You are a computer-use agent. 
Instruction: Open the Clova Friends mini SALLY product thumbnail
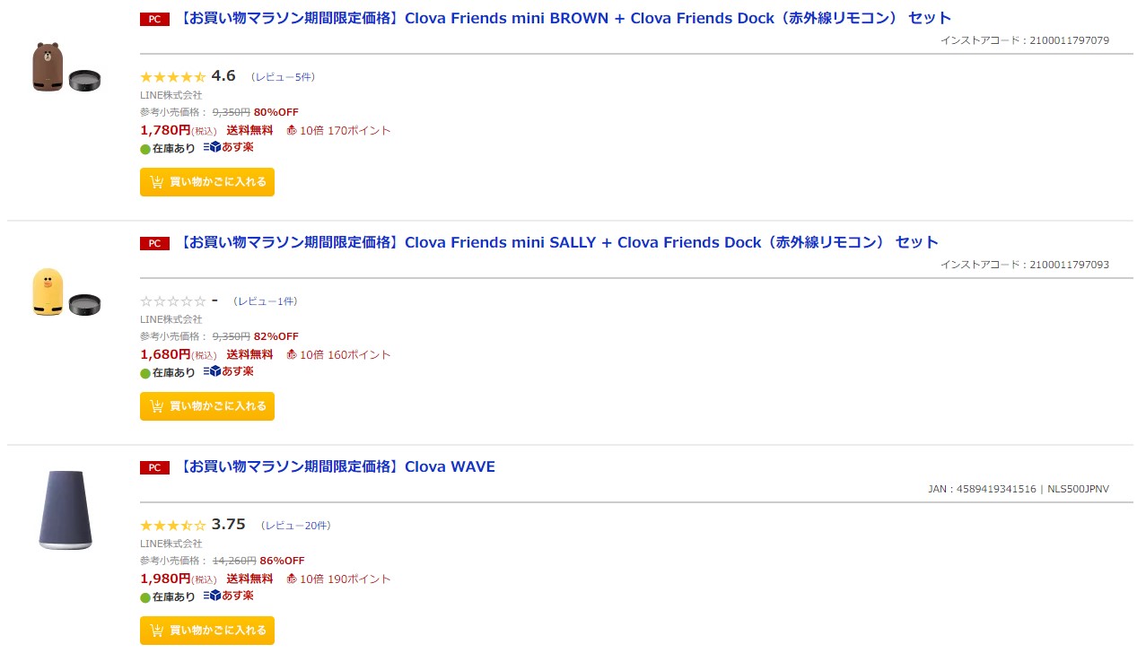(x=66, y=292)
